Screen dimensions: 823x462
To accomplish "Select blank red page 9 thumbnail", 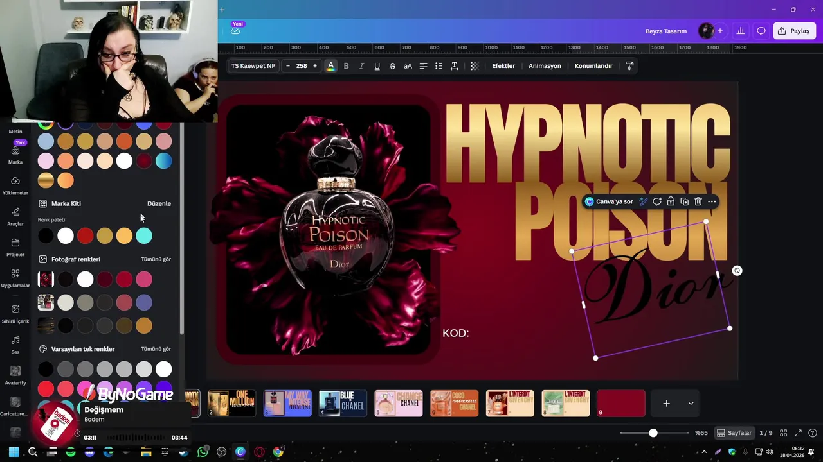I will point(621,404).
